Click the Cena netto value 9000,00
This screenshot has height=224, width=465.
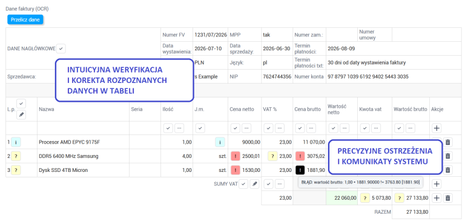pos(251,142)
